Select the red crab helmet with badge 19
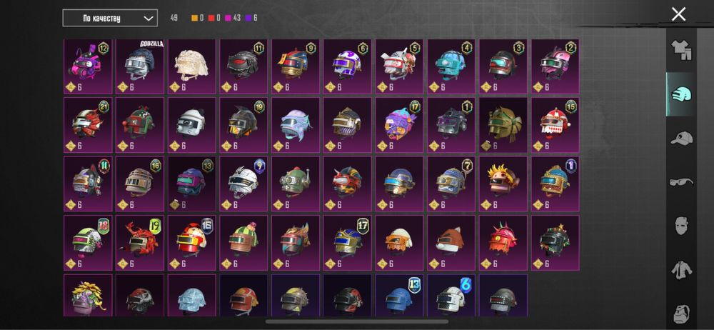Viewport: 714px width, 330px height. coord(140,243)
